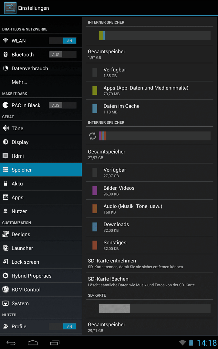The width and height of the screenshot is (218, 349).
Task: Tap the Einstellungen settings icon in header
Action: (x=10, y=8)
